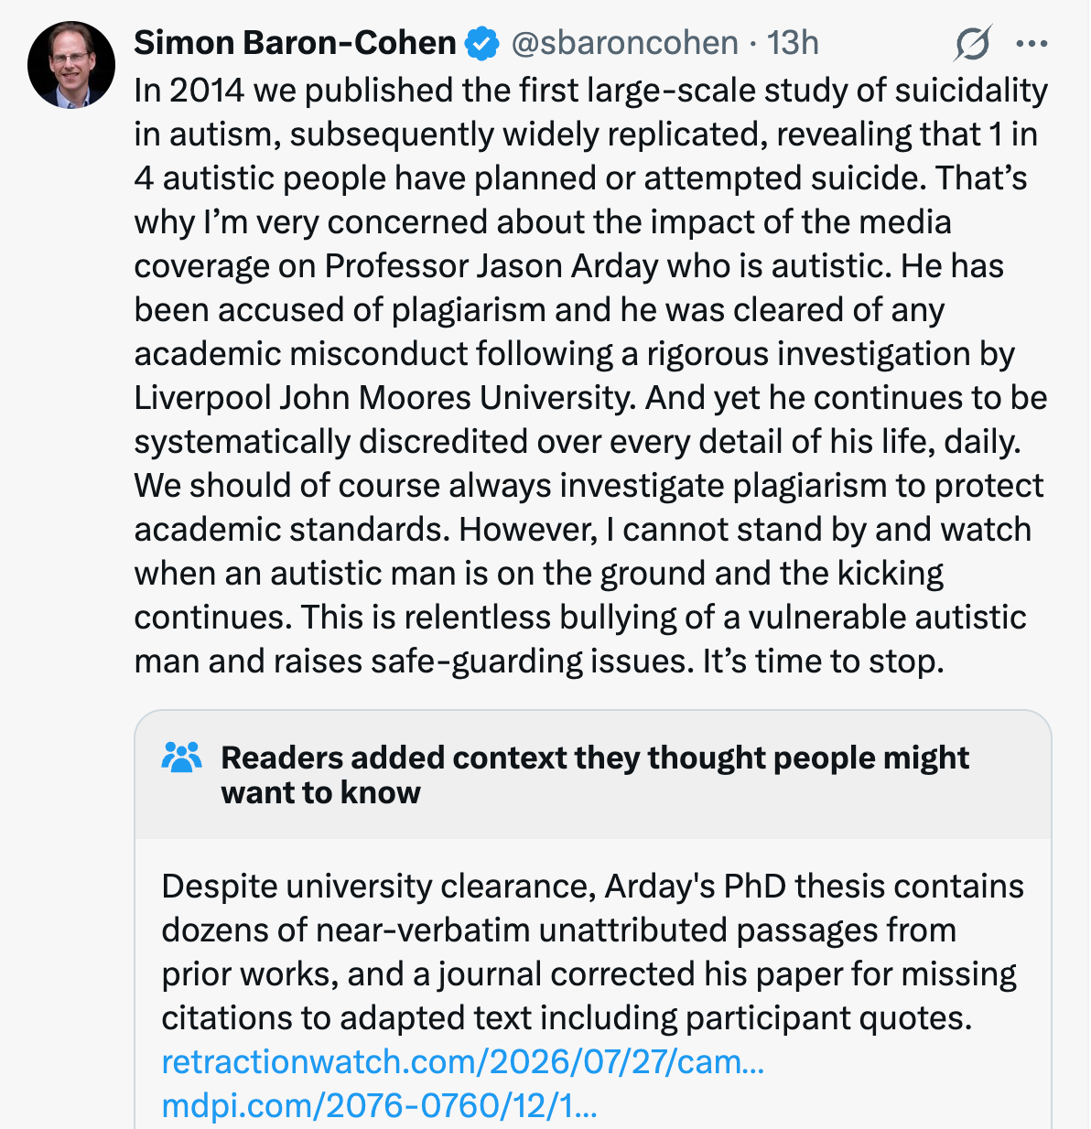The height and width of the screenshot is (1129, 1091).
Task: Open the mdpi.com source link
Action: 379,1106
